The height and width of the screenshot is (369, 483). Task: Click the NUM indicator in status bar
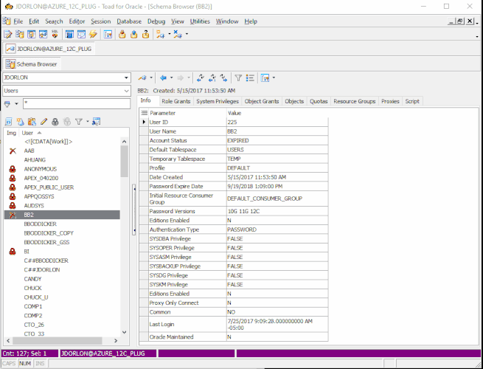[x=25, y=363]
